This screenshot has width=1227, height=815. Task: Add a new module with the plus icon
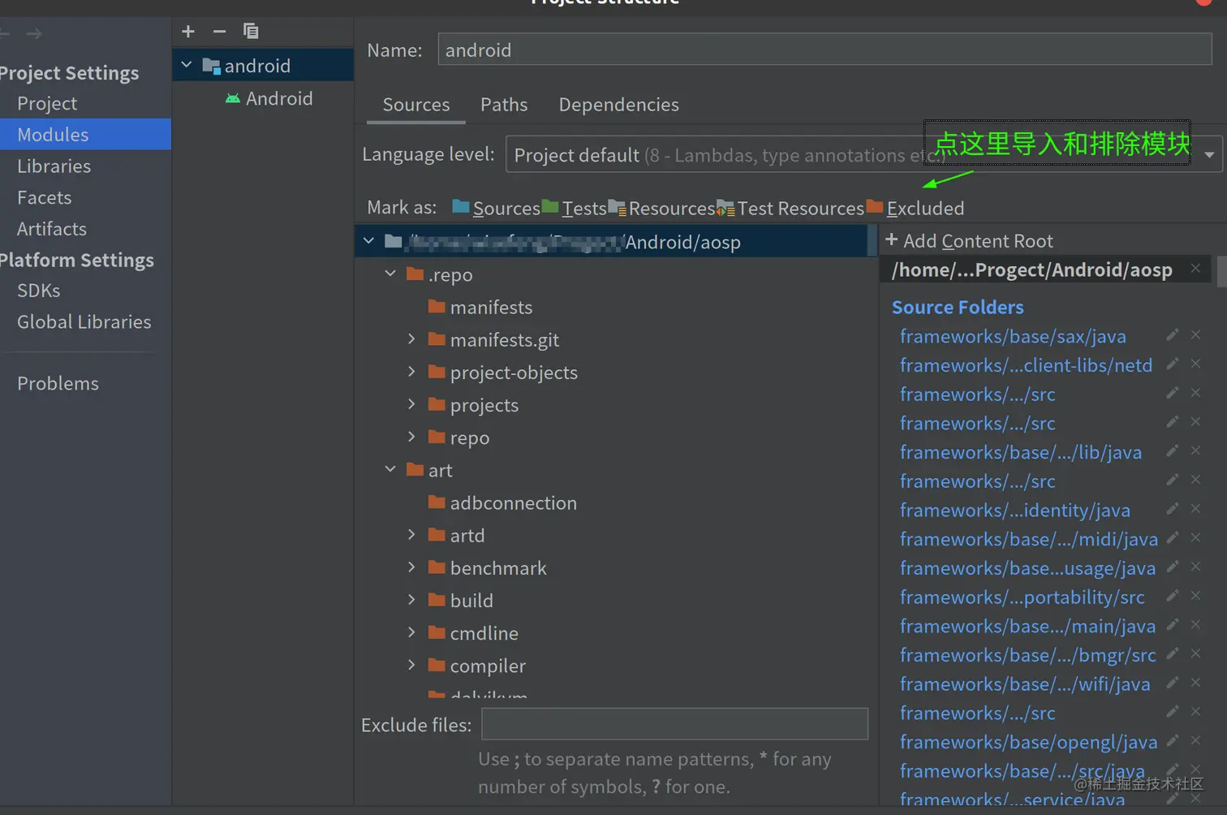coord(188,31)
